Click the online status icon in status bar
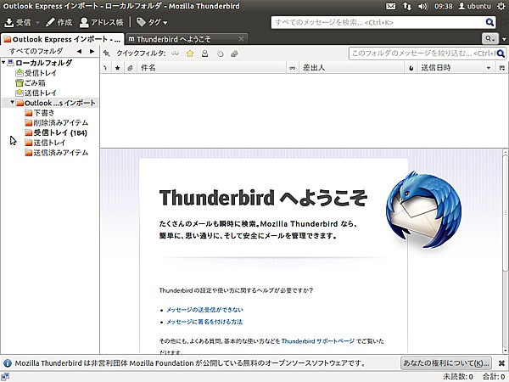 [x=5, y=377]
